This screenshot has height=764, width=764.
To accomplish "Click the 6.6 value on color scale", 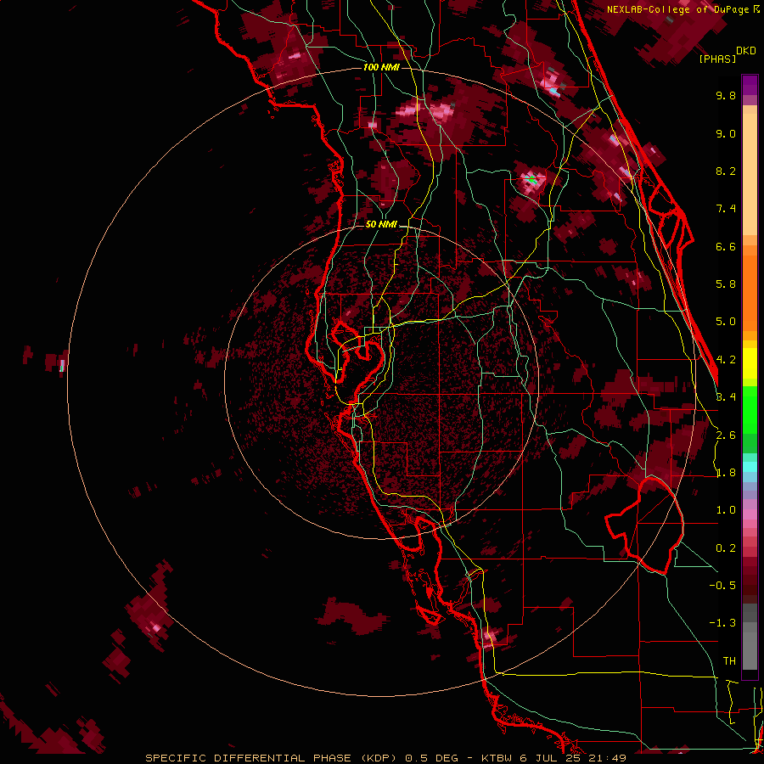I will pyautogui.click(x=726, y=247).
